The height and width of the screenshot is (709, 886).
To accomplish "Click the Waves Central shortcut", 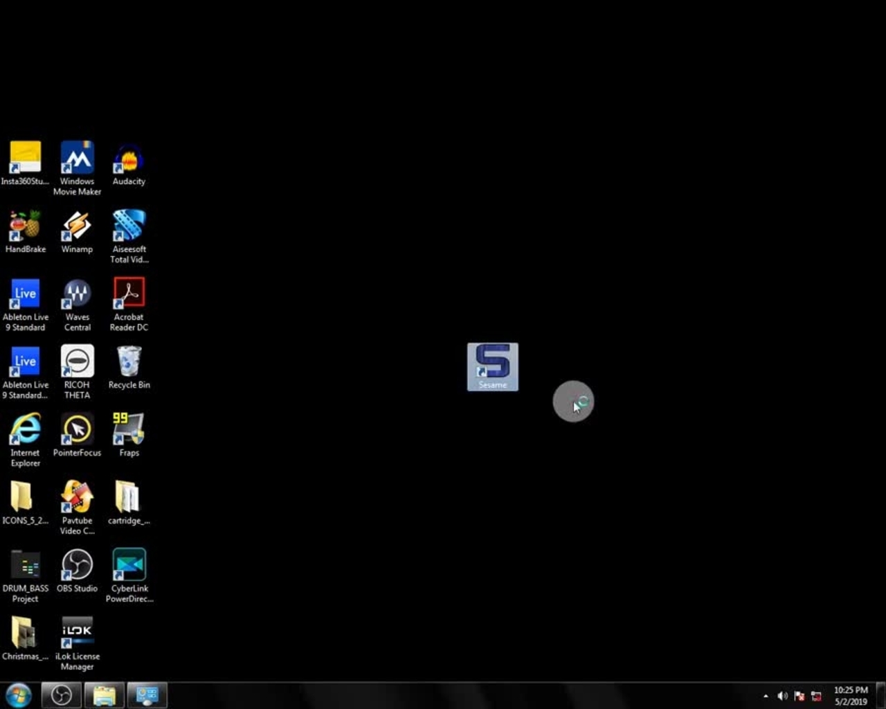I will point(77,304).
